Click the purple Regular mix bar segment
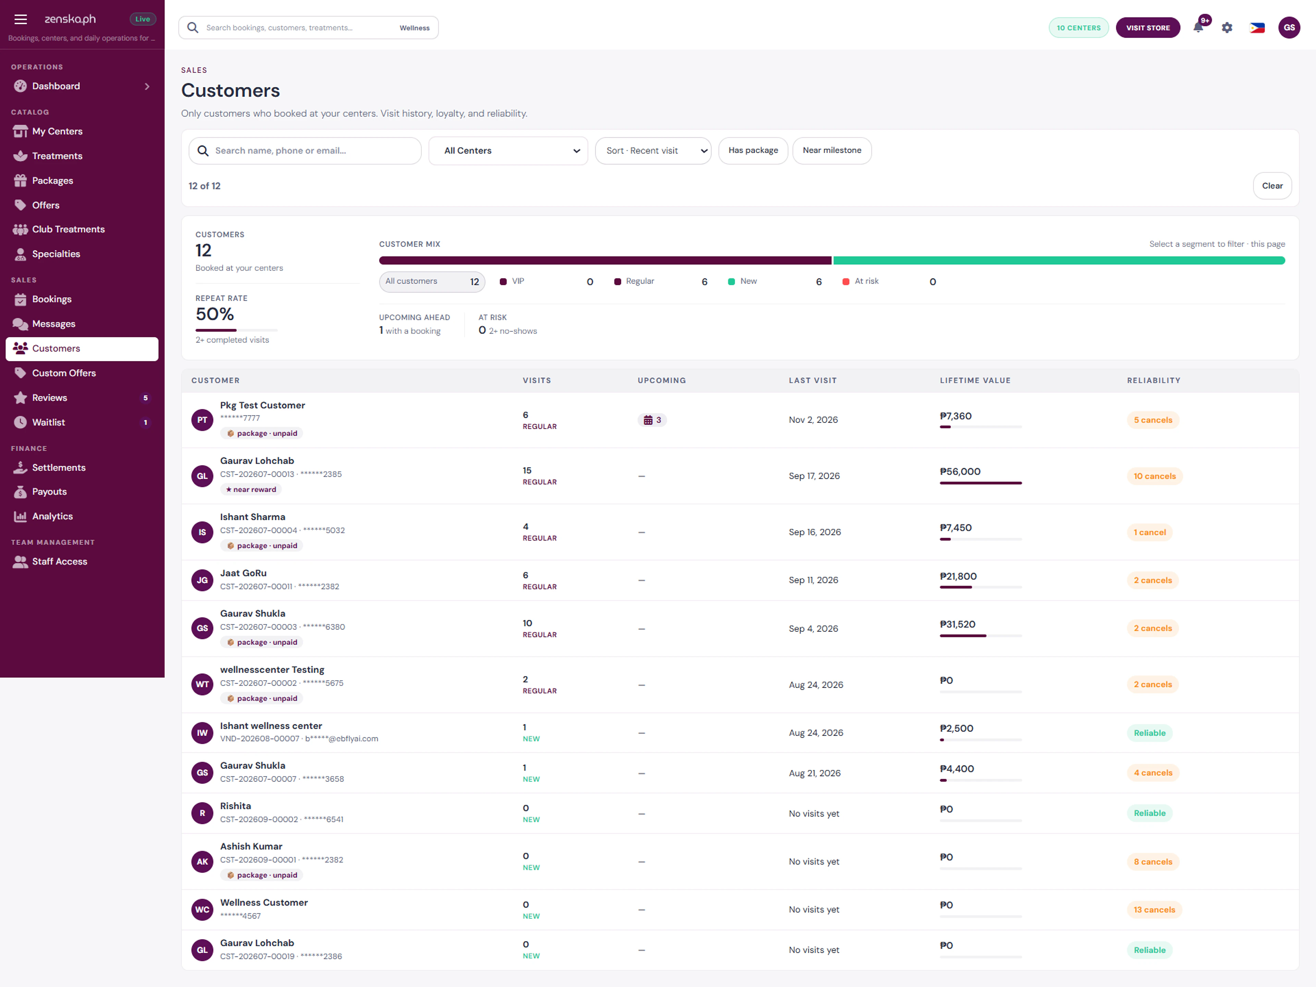Screen dimensions: 1316x987 605,260
